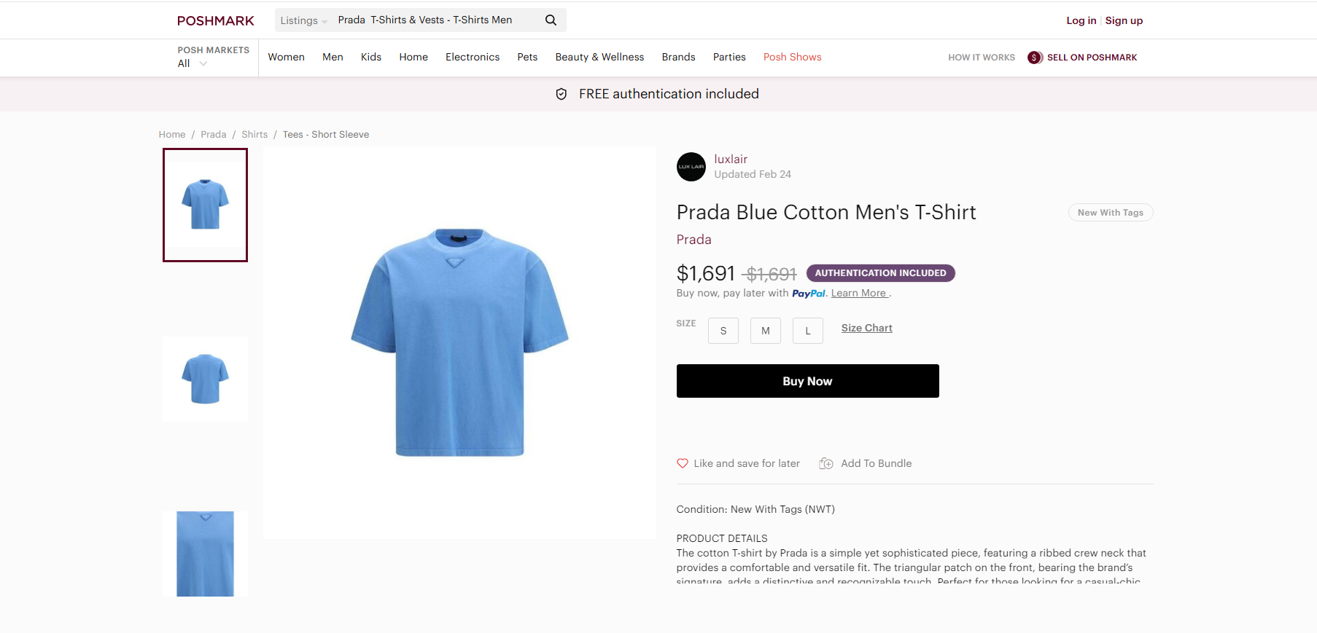
Task: Click the authentication shield icon in banner
Action: click(562, 94)
